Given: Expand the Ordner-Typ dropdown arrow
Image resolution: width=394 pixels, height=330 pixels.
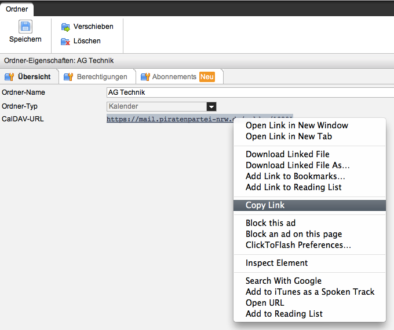Looking at the screenshot, I should coord(211,106).
